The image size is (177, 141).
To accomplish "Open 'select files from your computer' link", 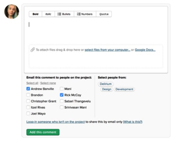I will coord(107,50).
